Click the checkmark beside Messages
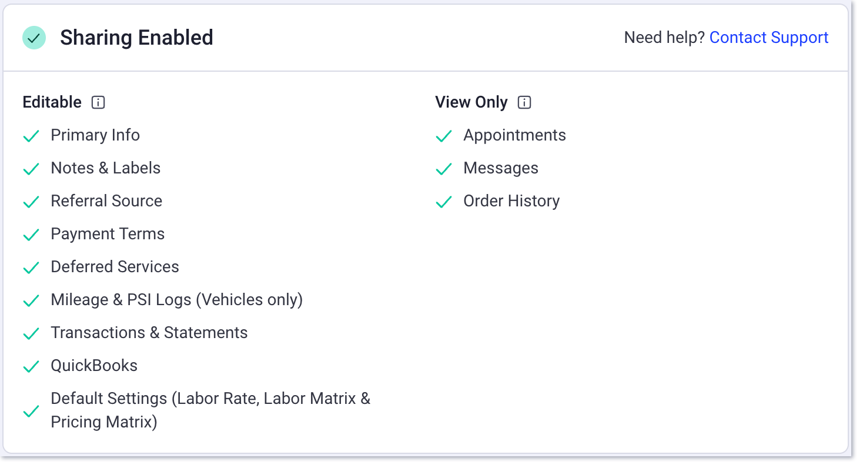The height and width of the screenshot is (468, 863). point(444,169)
